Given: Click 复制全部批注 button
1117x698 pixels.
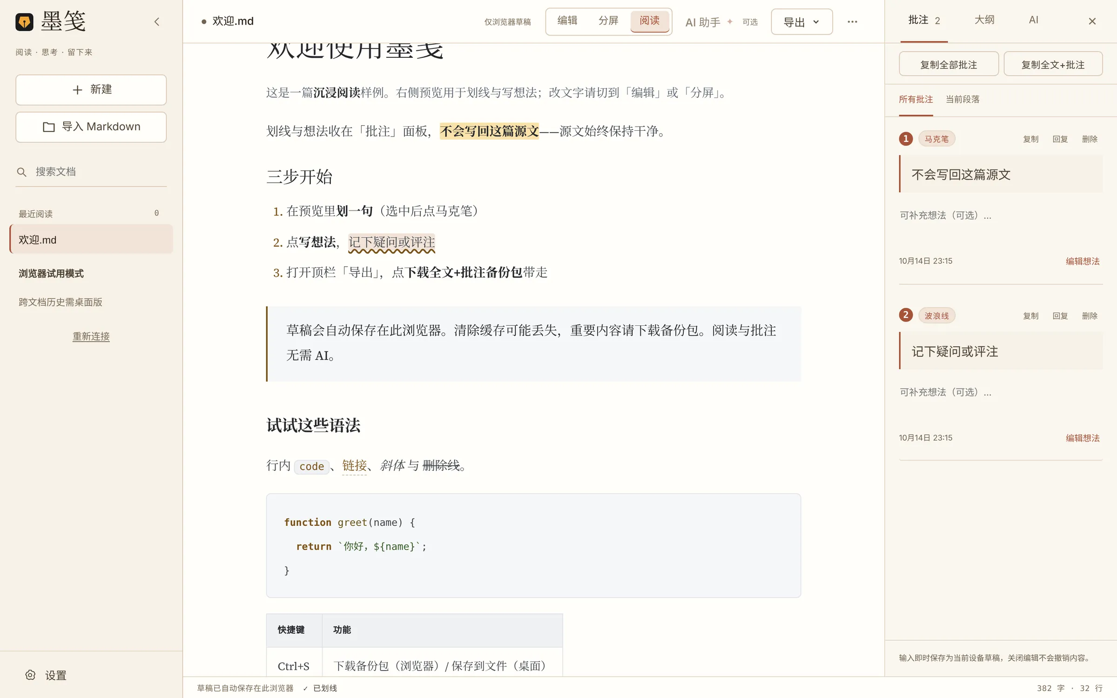Looking at the screenshot, I should coord(949,64).
